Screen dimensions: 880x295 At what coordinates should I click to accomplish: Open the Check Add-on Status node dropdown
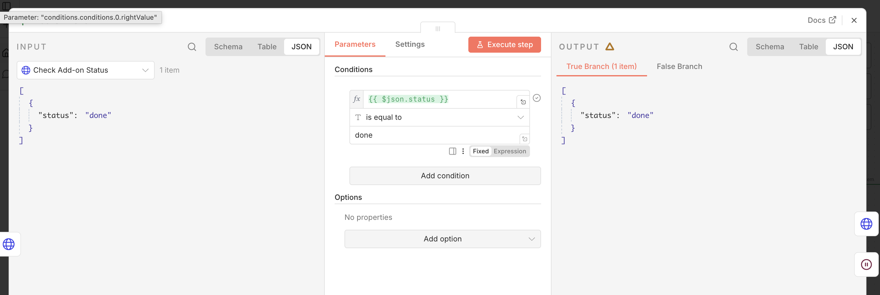85,70
